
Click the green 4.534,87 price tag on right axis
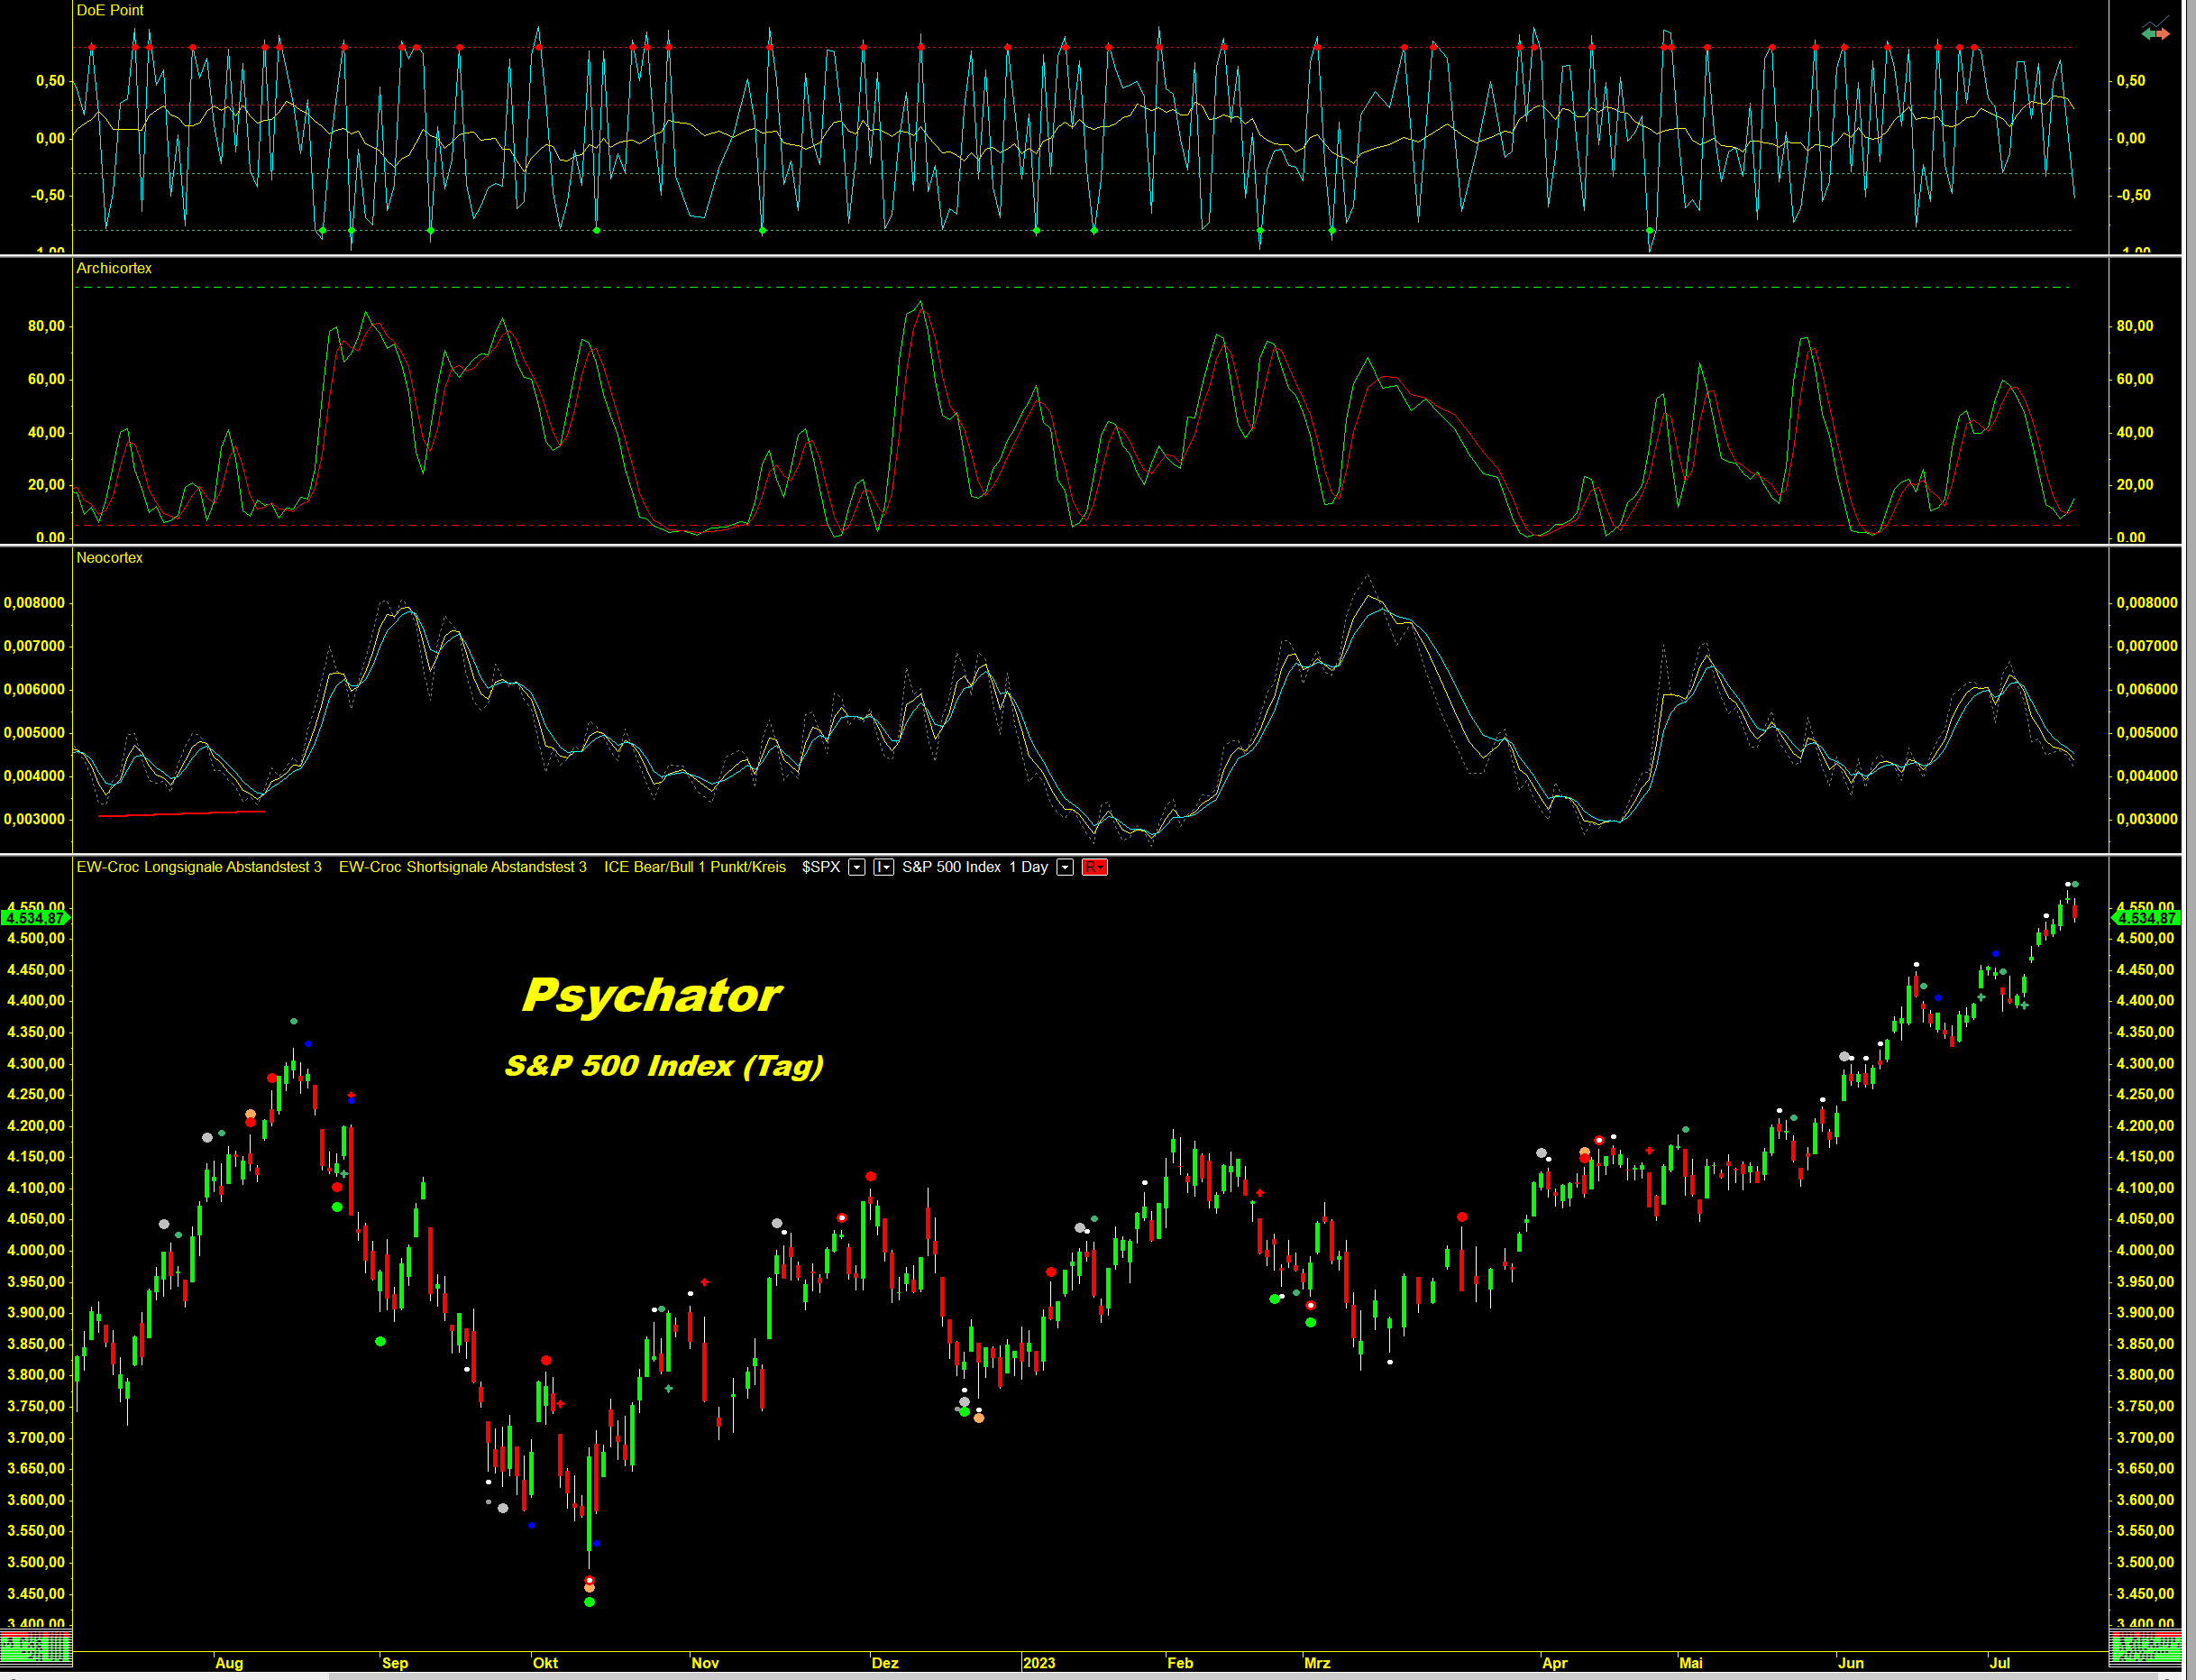coord(2145,918)
